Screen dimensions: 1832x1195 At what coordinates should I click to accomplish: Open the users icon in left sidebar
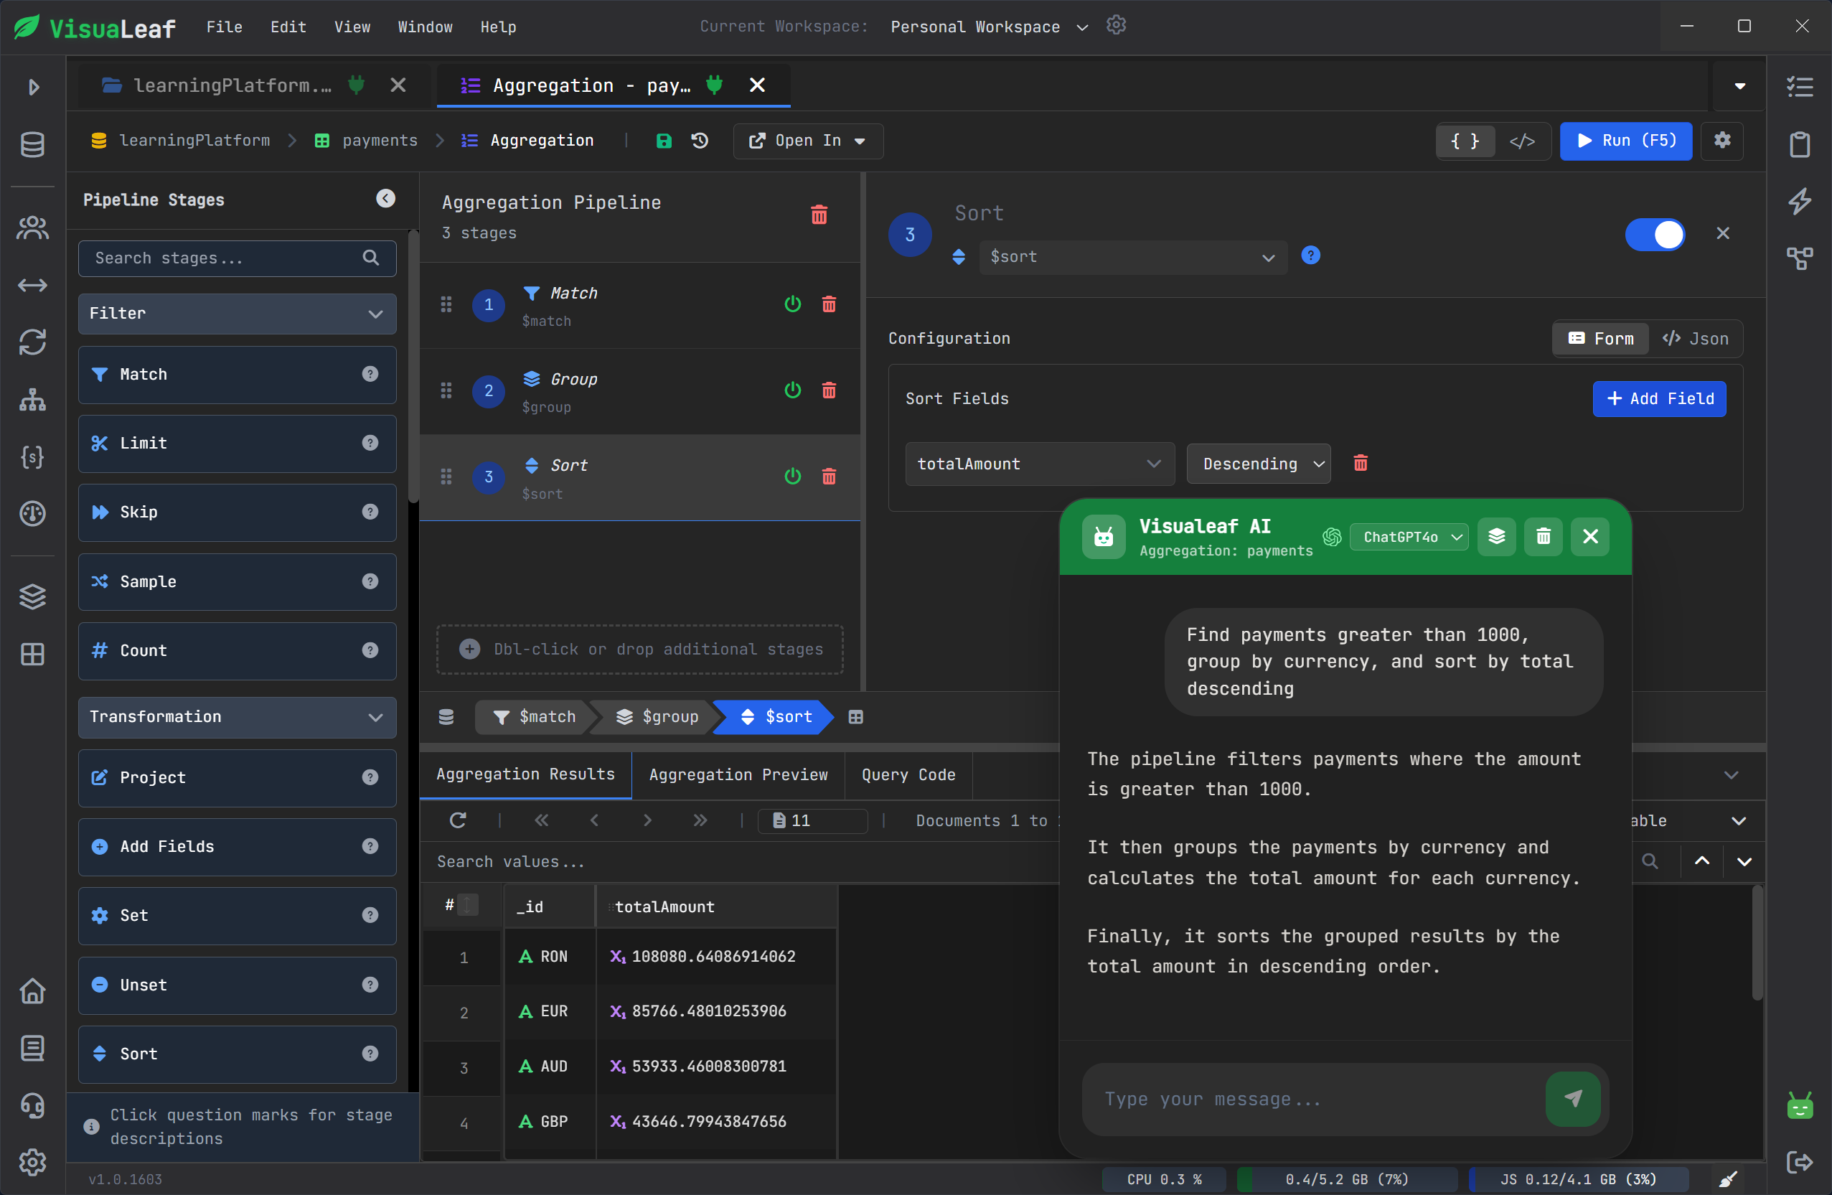point(32,227)
